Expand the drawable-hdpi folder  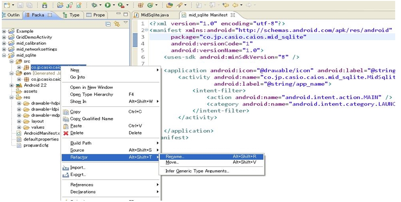tap(19, 103)
